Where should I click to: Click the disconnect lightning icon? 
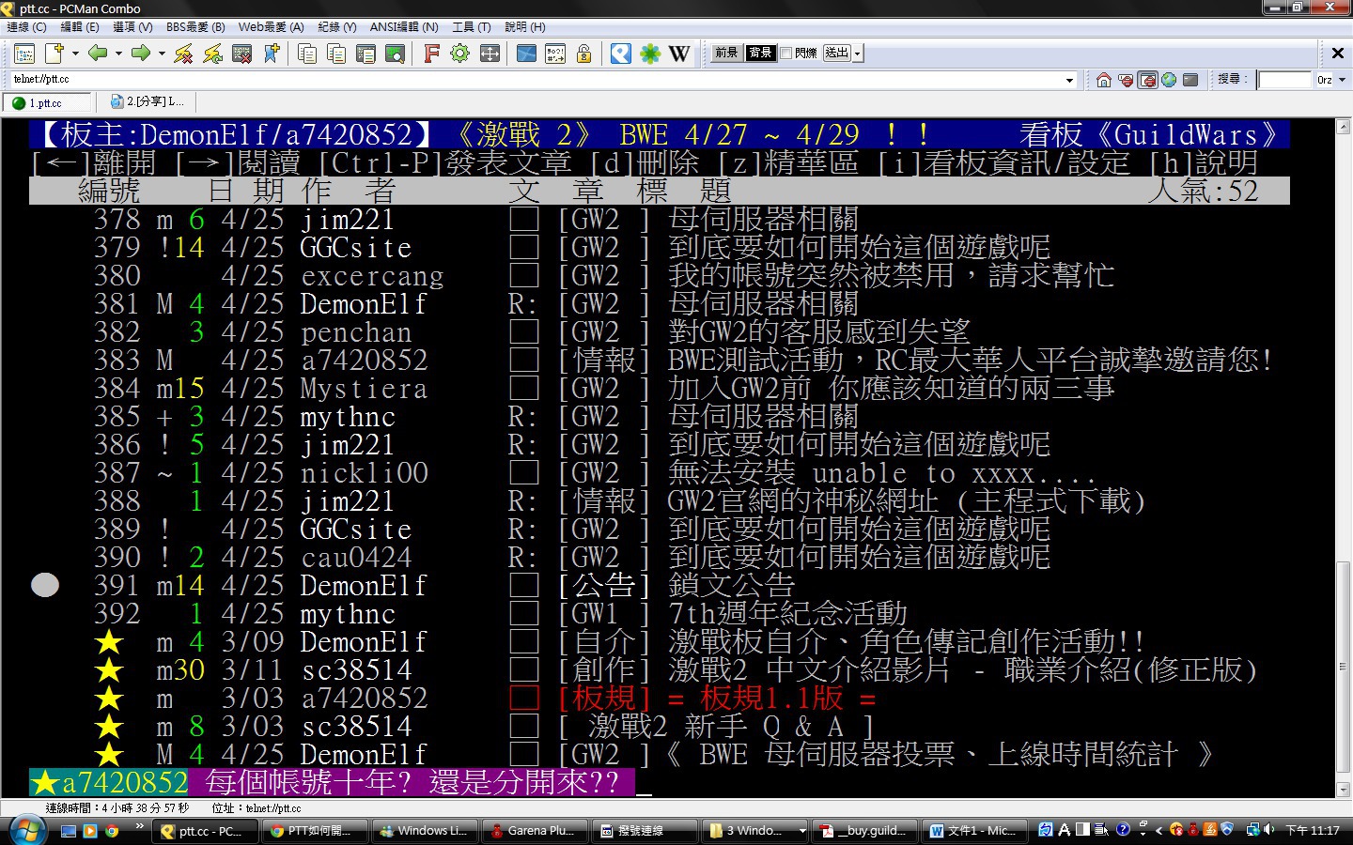(183, 54)
